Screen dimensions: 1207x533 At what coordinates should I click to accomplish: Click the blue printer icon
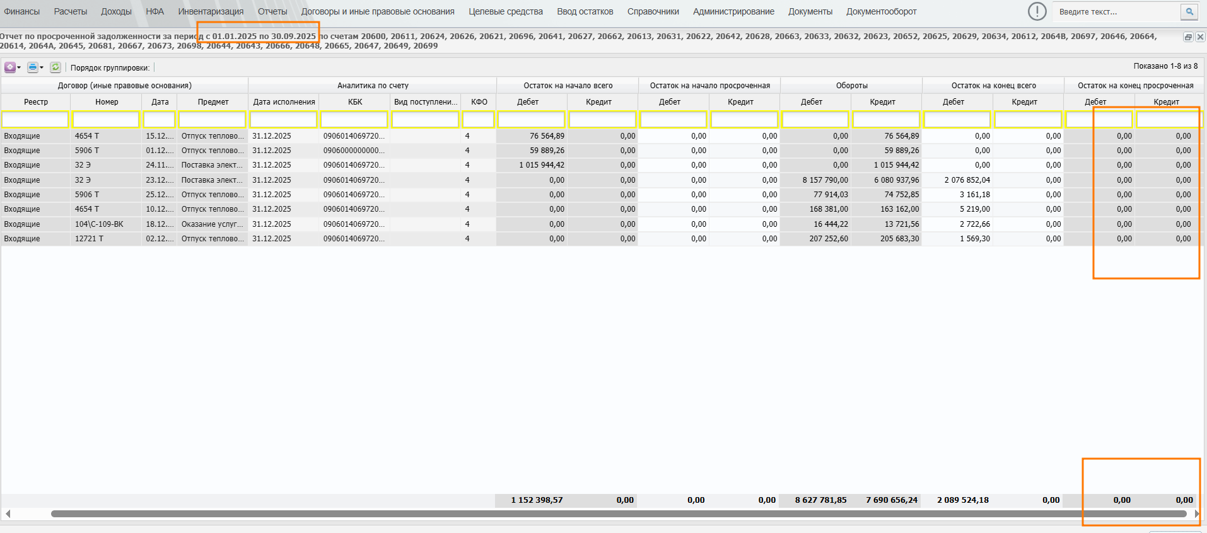pos(33,67)
